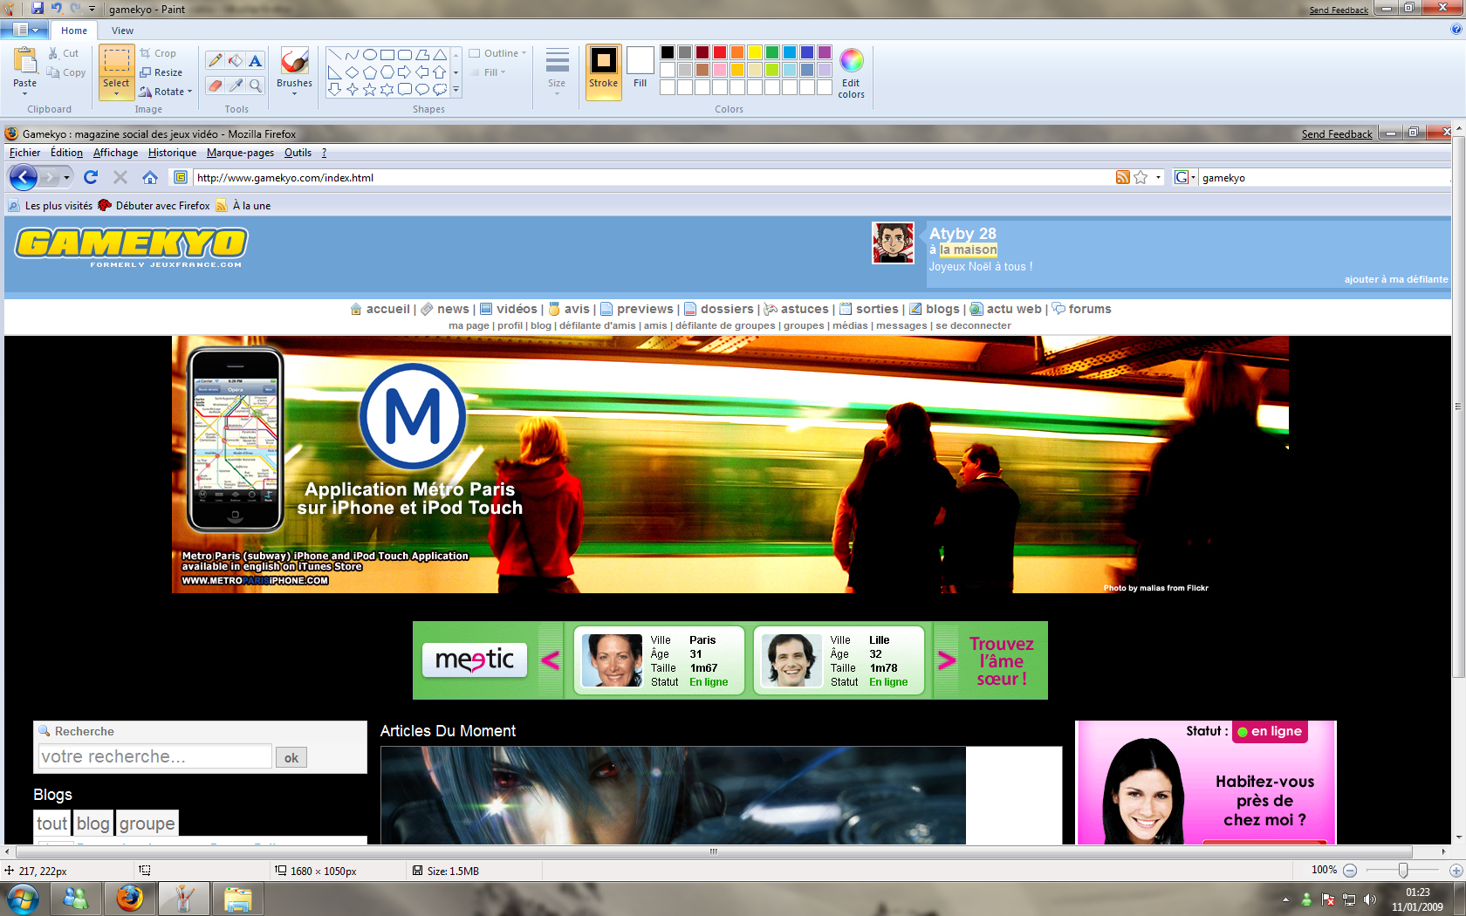Select the Text tool

255,60
